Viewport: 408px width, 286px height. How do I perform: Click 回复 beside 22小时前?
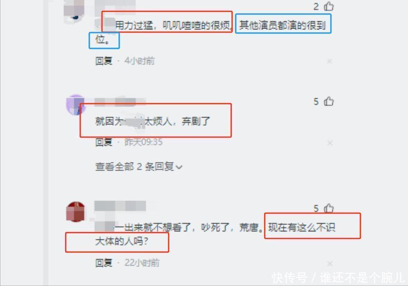(104, 263)
